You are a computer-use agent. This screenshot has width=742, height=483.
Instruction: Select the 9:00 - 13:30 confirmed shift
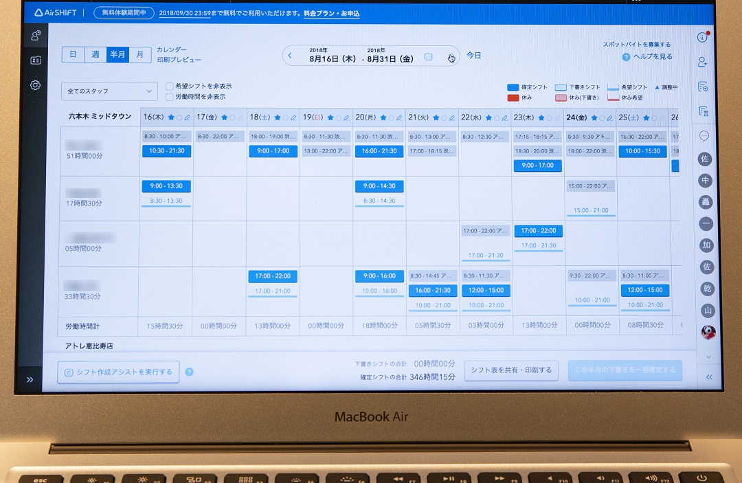[x=166, y=186]
